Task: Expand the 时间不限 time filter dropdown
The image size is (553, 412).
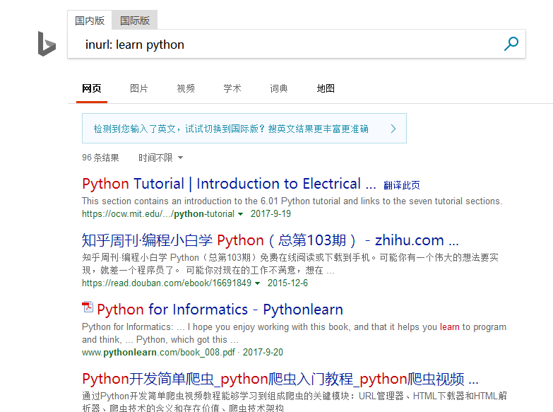Action: point(160,158)
